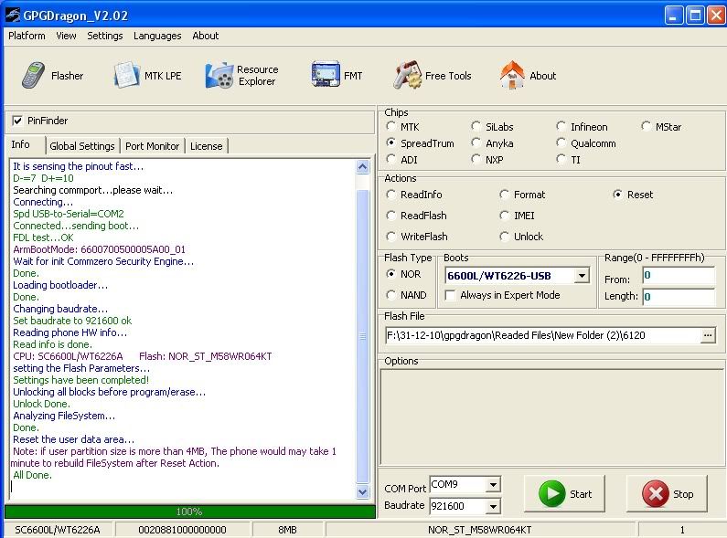Set flash type to NAND
The width and height of the screenshot is (727, 538).
tap(390, 295)
